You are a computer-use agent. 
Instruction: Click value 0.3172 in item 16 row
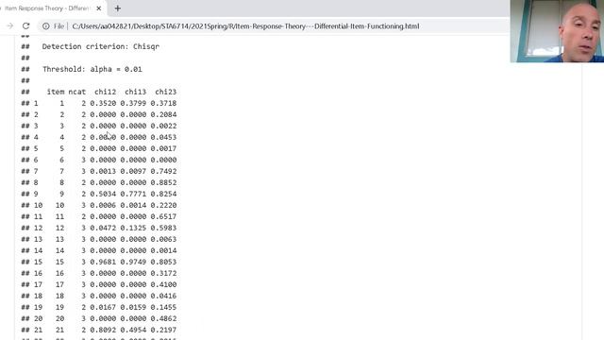click(163, 273)
